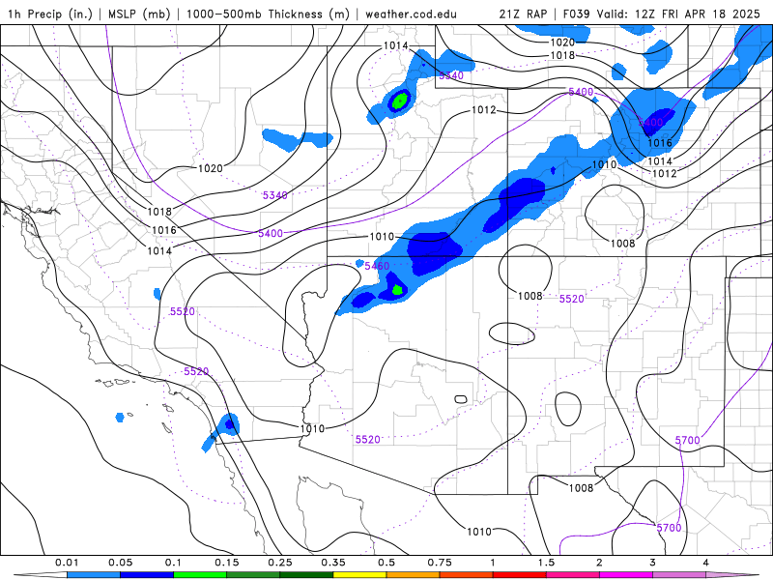Select the hot pink 1.5–2 legend swatch
Screen dimensions: 773x580
point(573,575)
